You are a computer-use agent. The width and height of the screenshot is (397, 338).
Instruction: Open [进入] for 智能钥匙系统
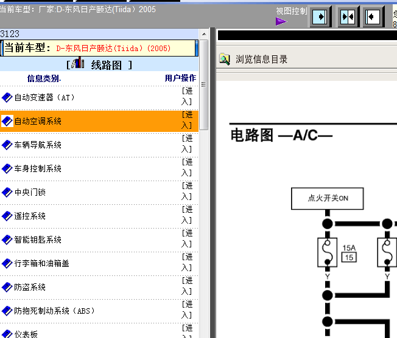(x=187, y=238)
